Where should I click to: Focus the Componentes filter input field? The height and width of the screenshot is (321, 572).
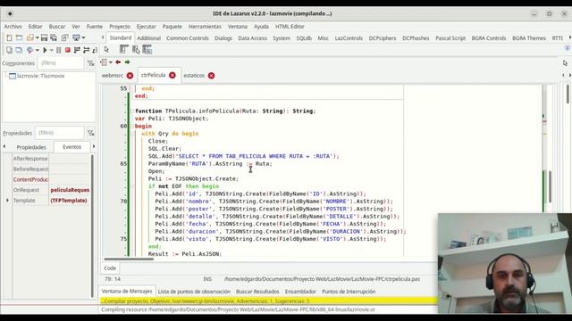[x=61, y=63]
